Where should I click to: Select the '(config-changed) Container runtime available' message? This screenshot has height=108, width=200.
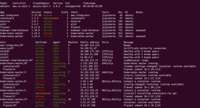pos(153,84)
